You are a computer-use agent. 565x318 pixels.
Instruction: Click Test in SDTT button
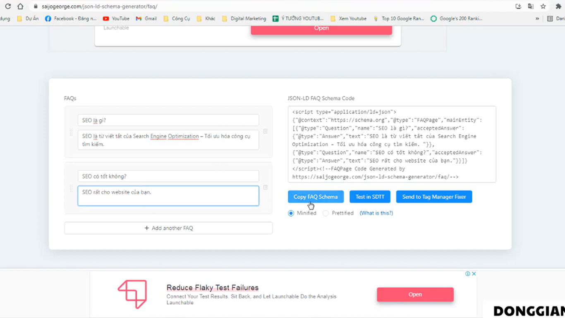click(370, 197)
